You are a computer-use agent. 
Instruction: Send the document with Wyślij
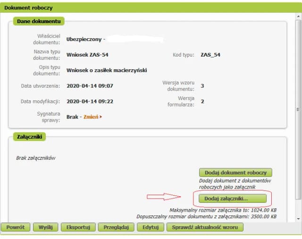coord(45,227)
